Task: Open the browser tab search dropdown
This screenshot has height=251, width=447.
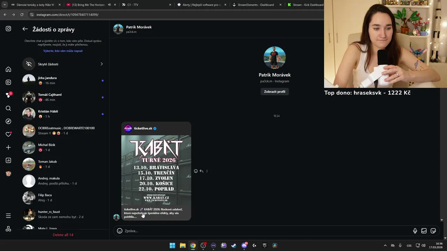Action: (4, 5)
